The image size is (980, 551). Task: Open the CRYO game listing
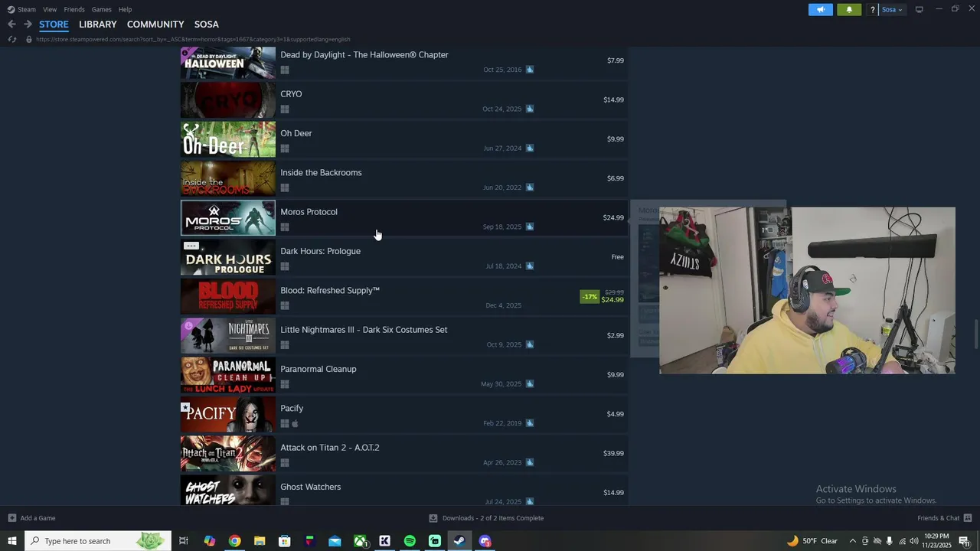pos(403,99)
